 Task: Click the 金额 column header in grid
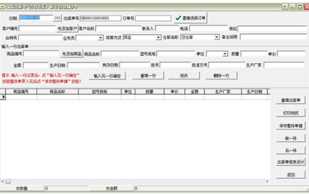[195, 92]
